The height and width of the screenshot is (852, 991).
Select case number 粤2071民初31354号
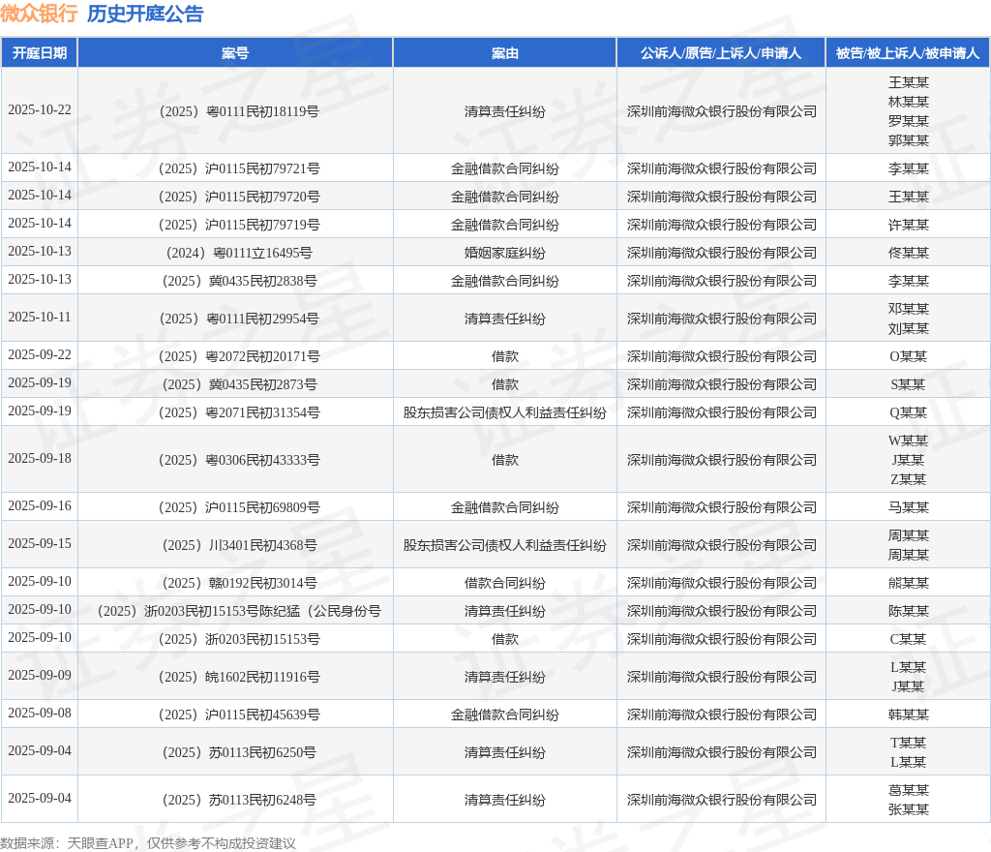point(239,412)
